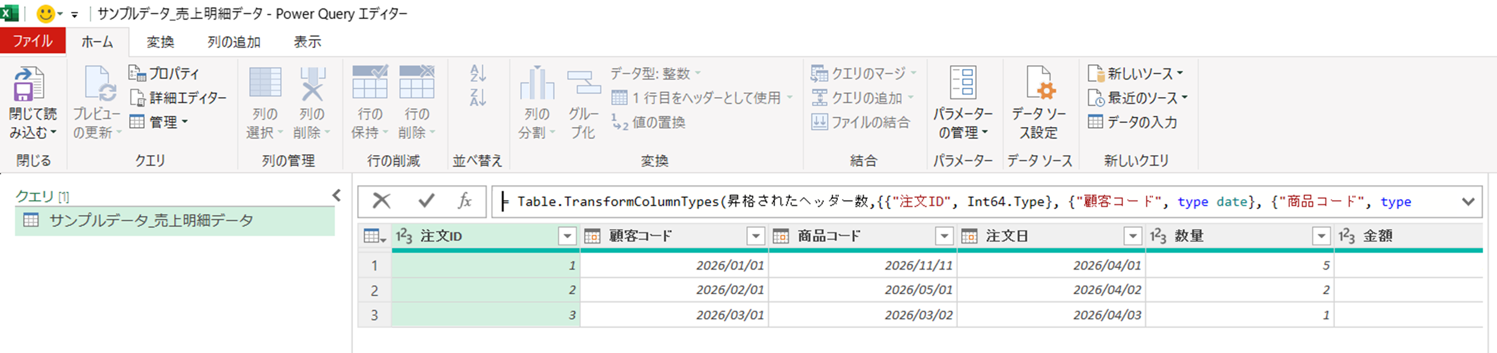Open the 列の追加 tab
This screenshot has height=353, width=1497.
coord(233,42)
